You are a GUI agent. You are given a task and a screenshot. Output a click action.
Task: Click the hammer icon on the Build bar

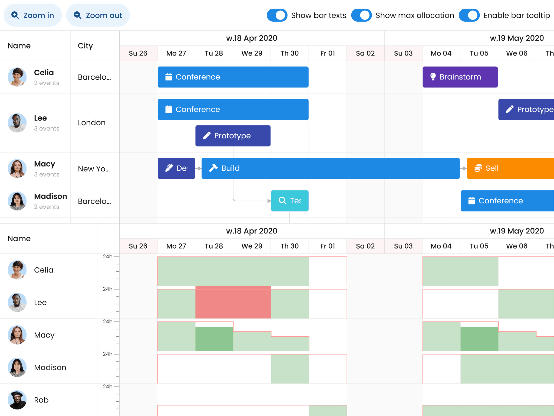[213, 168]
